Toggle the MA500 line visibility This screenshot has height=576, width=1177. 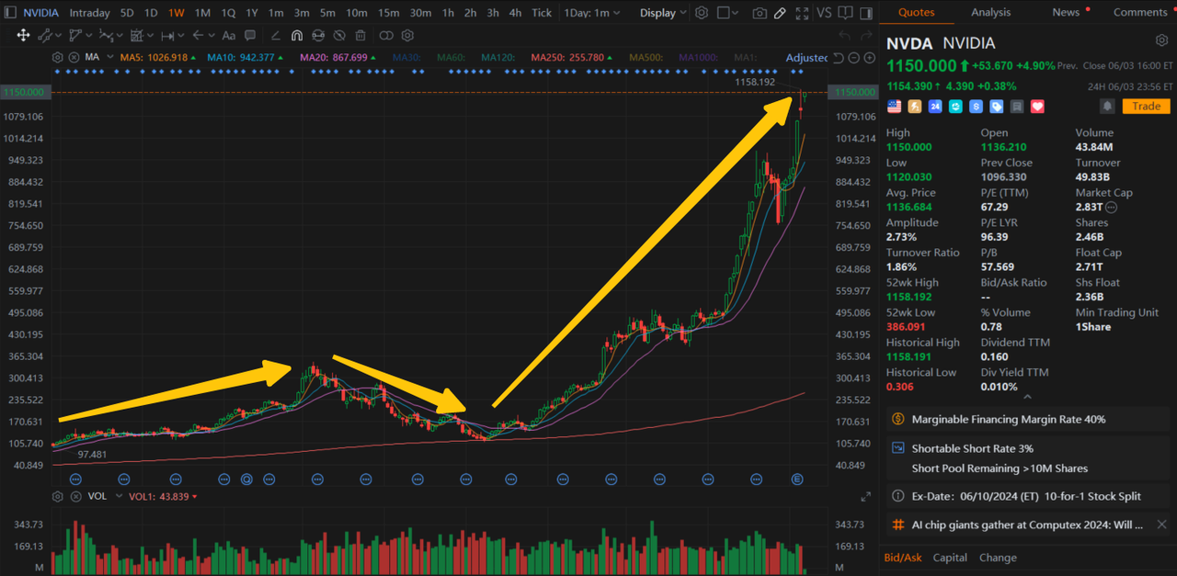click(646, 57)
